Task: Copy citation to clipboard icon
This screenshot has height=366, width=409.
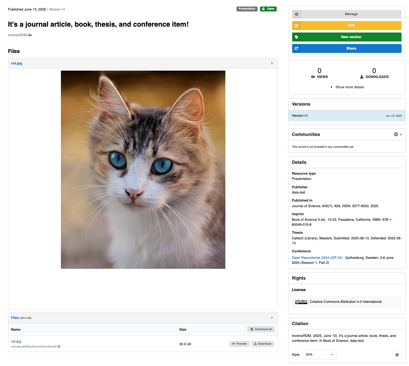Action: [397, 355]
